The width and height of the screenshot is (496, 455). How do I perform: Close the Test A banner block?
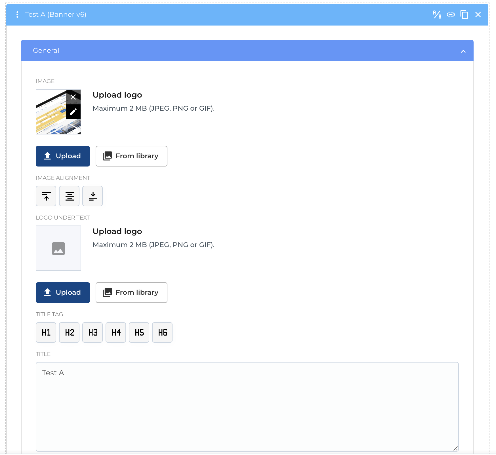478,14
